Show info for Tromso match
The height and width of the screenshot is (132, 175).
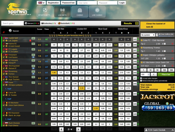pos(6,74)
